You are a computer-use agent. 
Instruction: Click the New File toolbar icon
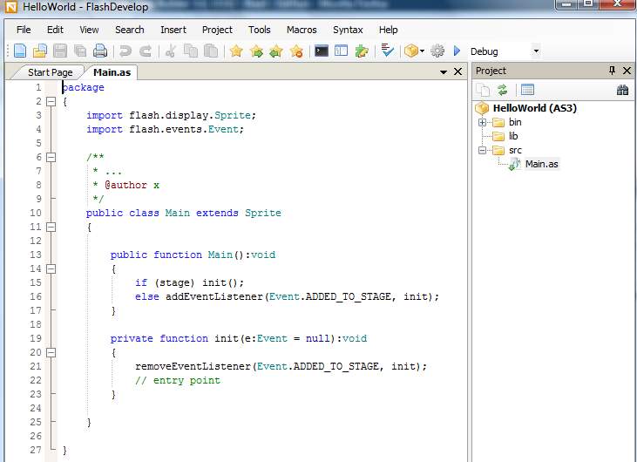tap(19, 51)
